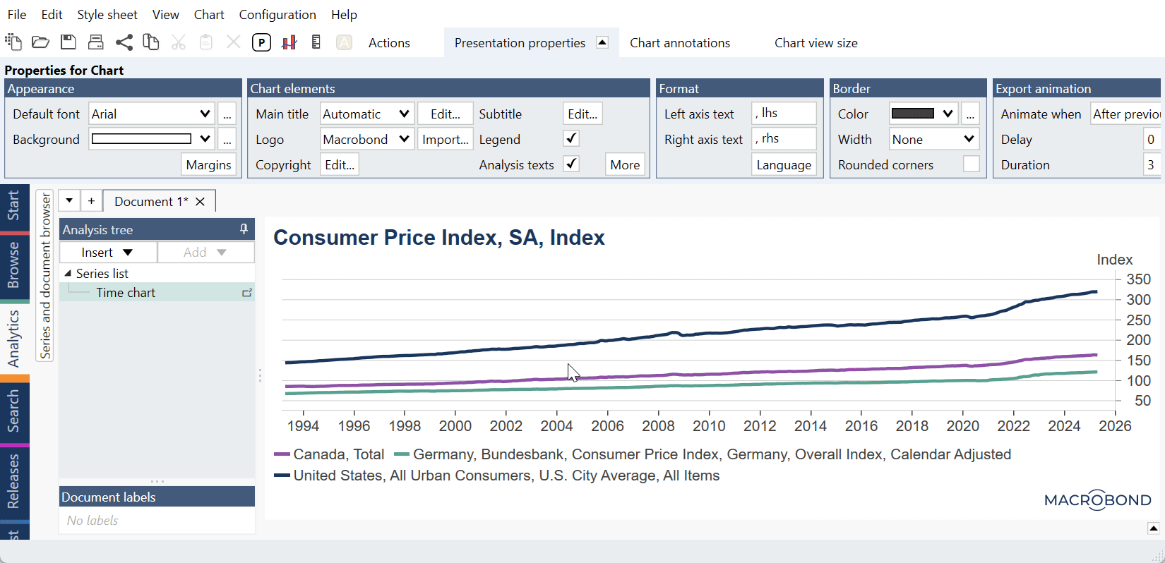Open the Style sheet menu

(107, 15)
